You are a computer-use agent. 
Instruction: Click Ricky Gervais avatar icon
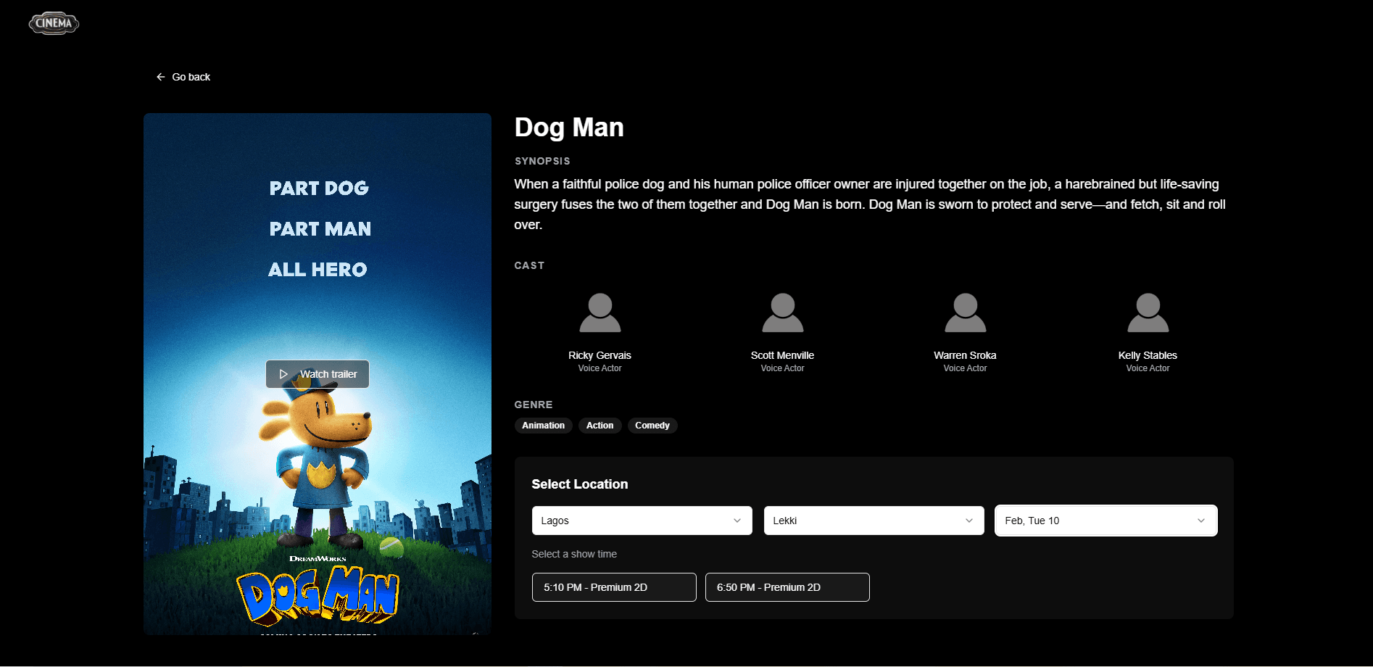(600, 312)
